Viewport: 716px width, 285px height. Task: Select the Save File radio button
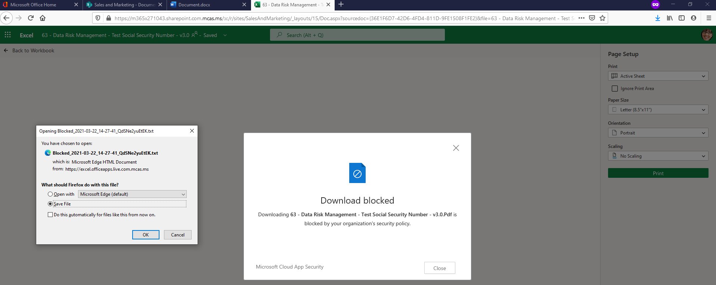click(50, 204)
